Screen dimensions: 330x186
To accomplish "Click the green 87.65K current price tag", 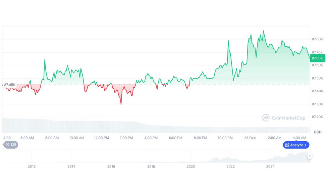I will coord(317,58).
